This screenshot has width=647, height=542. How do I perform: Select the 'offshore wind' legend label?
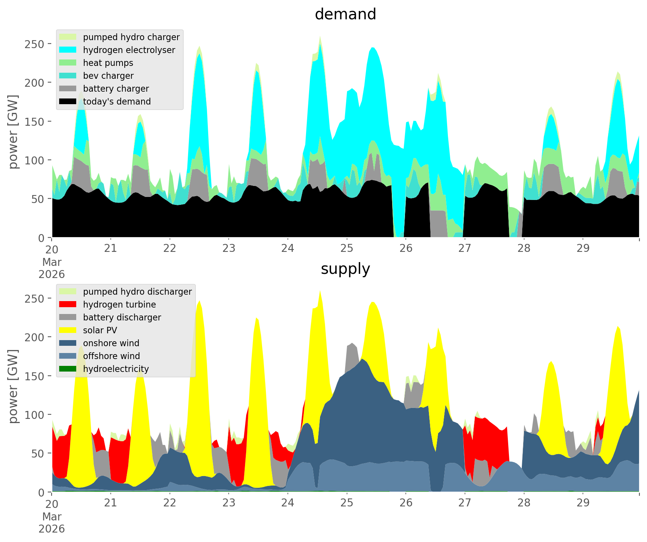click(111, 356)
